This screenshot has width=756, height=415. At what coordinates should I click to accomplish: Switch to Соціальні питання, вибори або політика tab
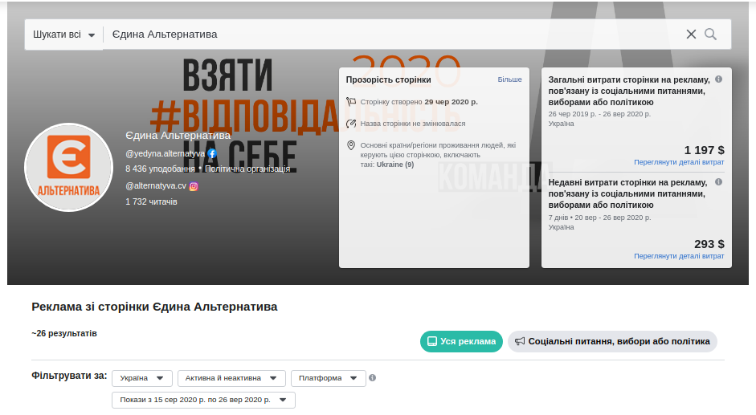(x=612, y=341)
